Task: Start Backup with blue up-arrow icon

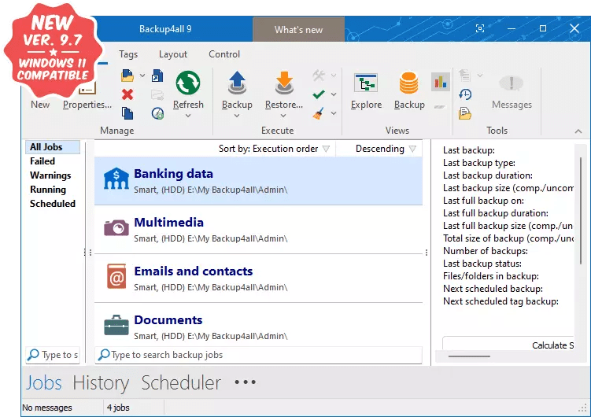Action: (237, 83)
